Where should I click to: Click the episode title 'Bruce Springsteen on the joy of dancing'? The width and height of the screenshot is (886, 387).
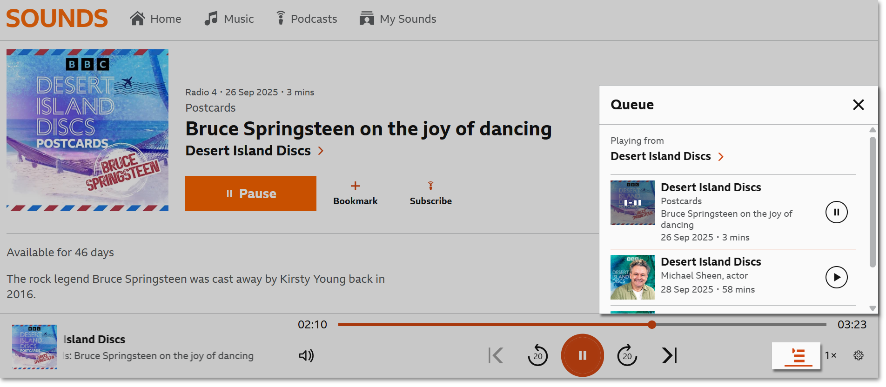(369, 129)
